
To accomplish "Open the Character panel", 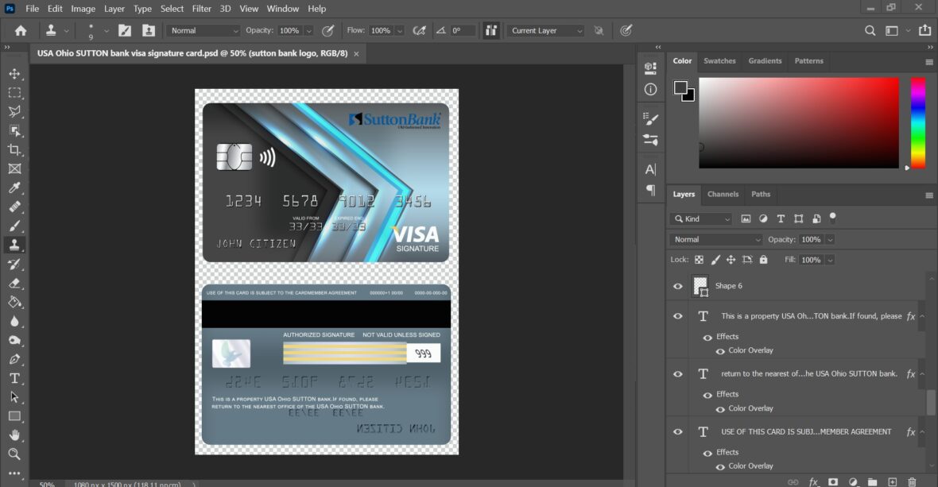I will click(x=650, y=168).
